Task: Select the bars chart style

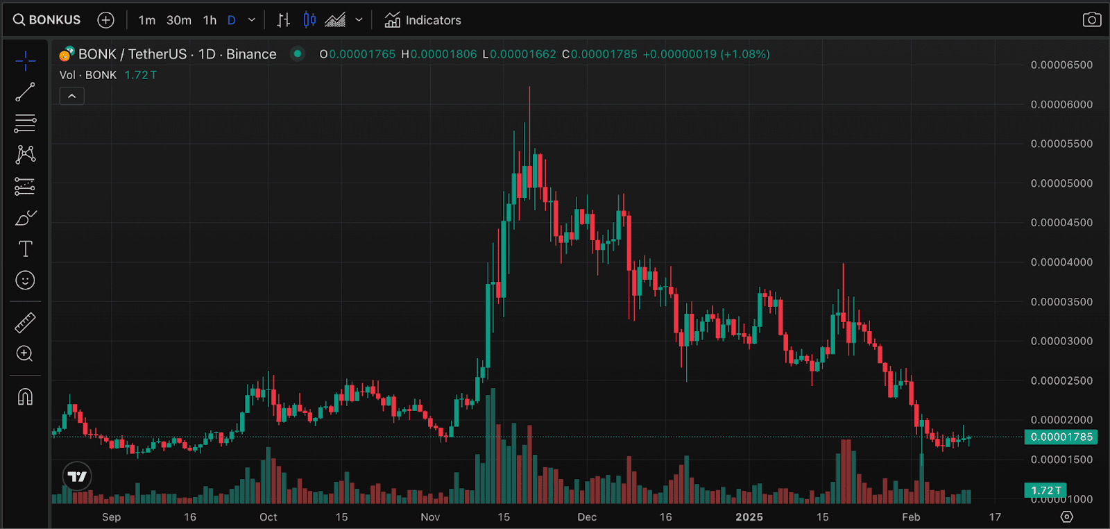Action: click(x=283, y=20)
